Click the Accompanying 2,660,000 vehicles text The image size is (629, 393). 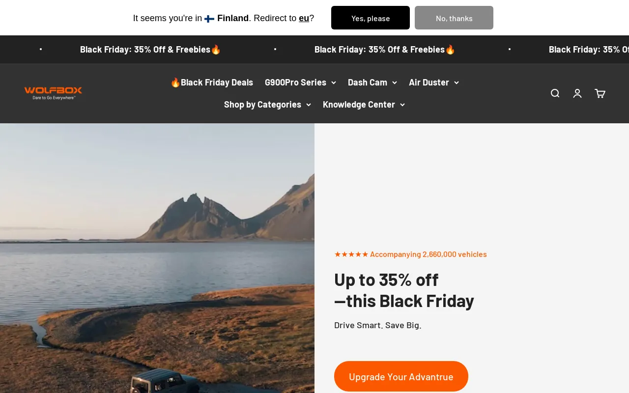click(x=428, y=254)
